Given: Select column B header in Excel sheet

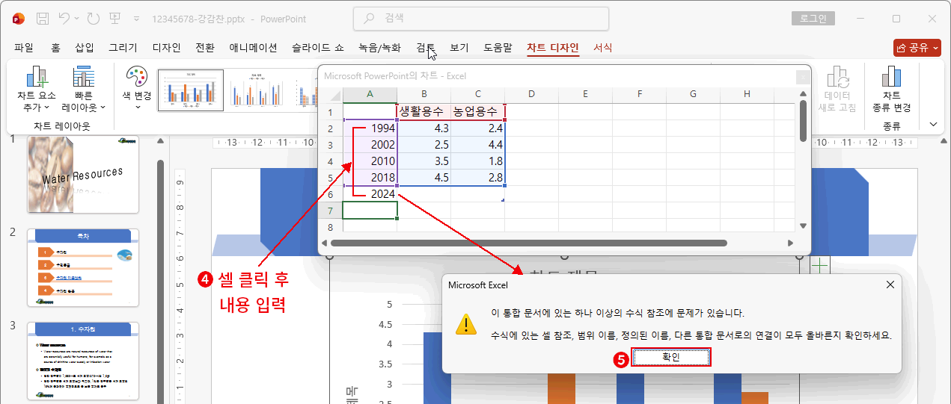Looking at the screenshot, I should click(x=424, y=94).
